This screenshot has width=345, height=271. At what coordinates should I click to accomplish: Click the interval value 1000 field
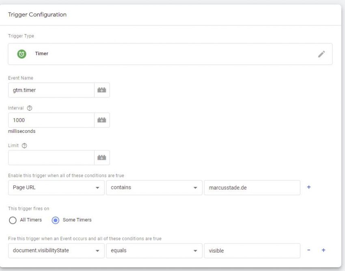click(x=51, y=120)
